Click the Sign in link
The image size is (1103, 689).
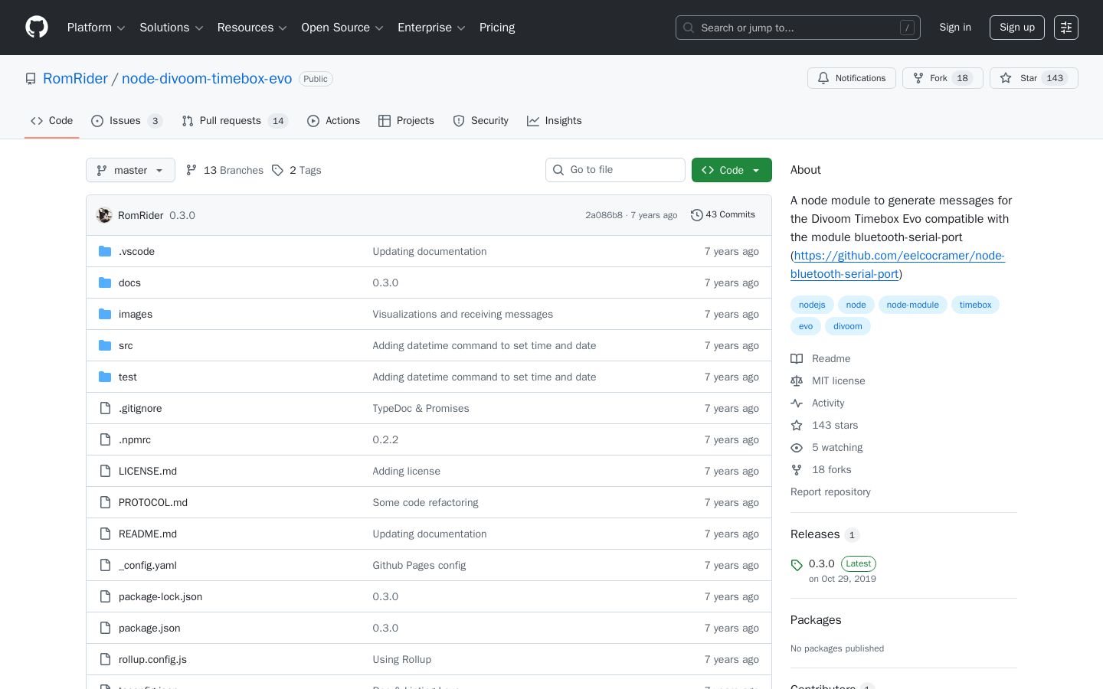click(955, 28)
